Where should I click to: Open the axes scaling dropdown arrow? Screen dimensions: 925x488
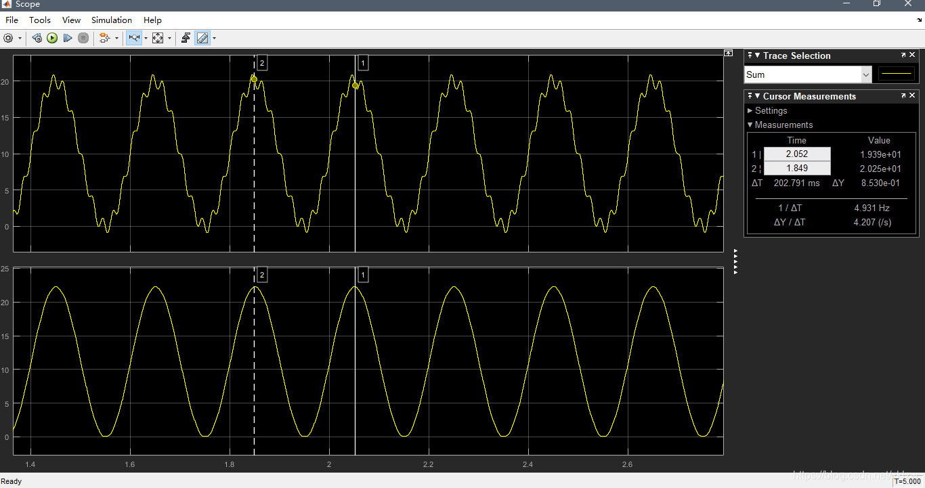tap(169, 39)
